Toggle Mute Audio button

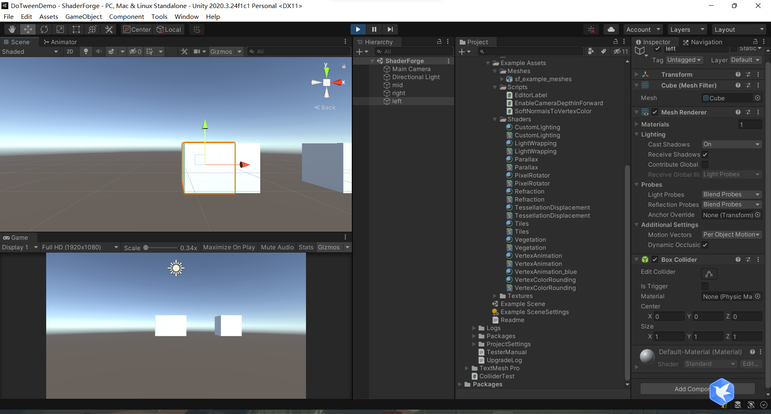click(277, 247)
